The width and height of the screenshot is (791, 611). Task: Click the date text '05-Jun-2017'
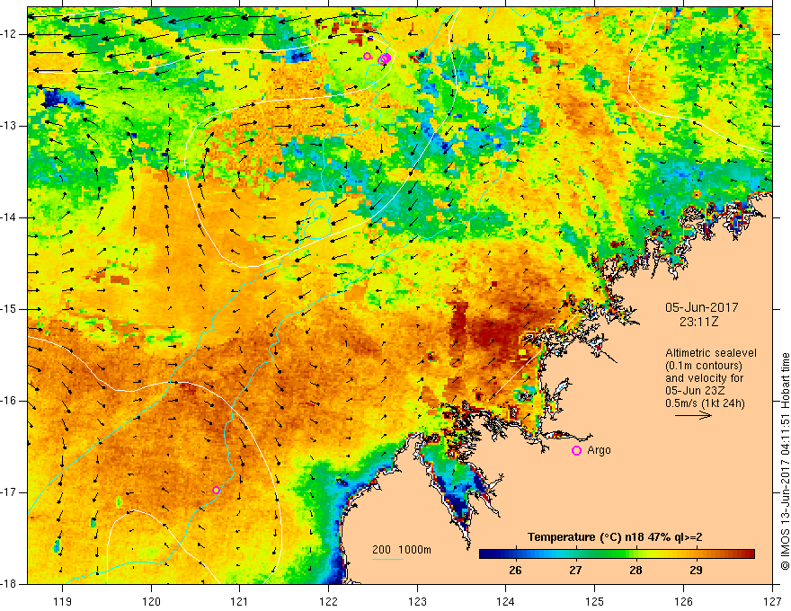(x=702, y=307)
